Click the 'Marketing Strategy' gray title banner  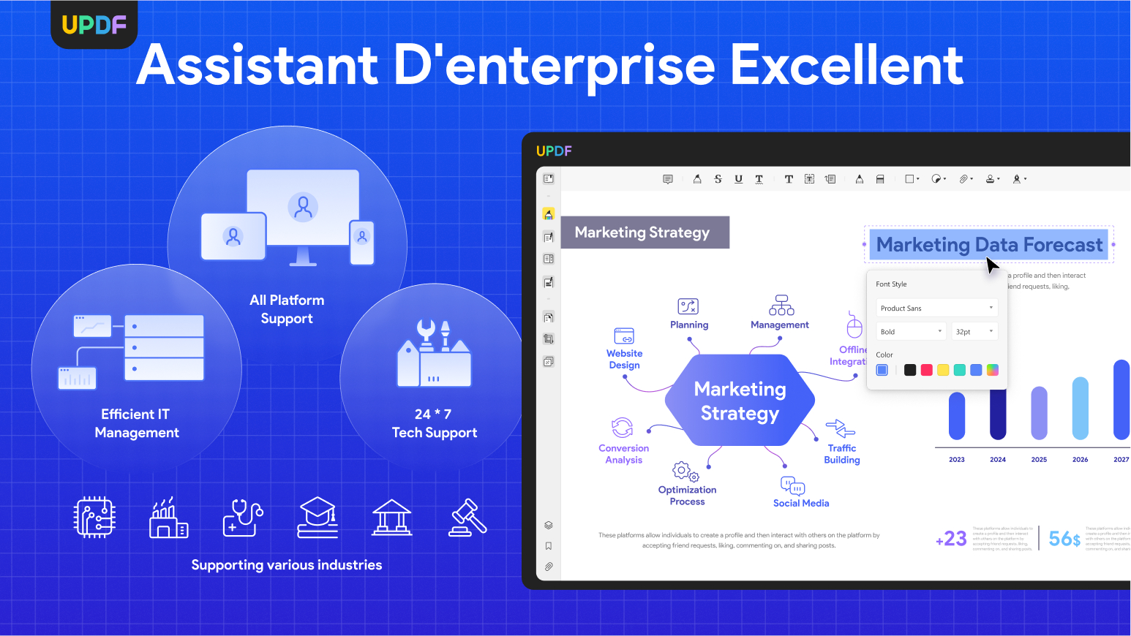[x=645, y=232]
